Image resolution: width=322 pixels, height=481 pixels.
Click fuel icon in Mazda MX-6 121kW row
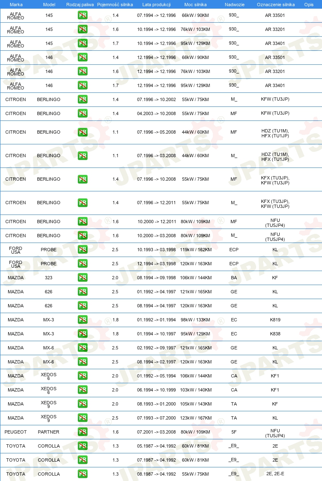(83, 348)
